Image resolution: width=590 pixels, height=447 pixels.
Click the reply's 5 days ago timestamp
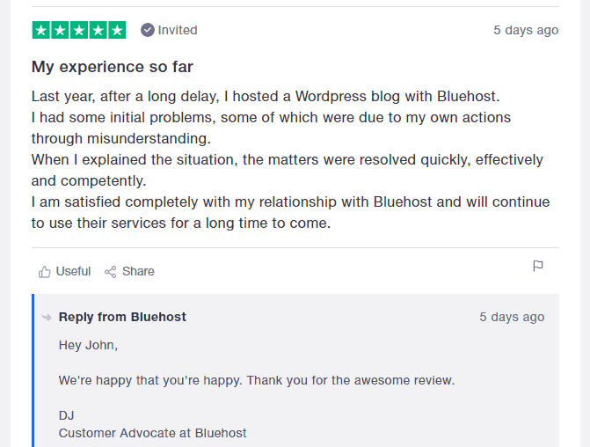tap(512, 317)
